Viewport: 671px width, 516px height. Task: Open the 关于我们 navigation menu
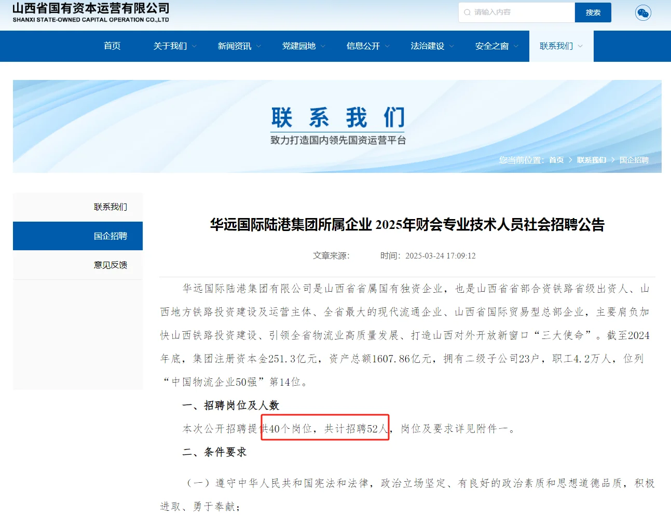pyautogui.click(x=170, y=46)
